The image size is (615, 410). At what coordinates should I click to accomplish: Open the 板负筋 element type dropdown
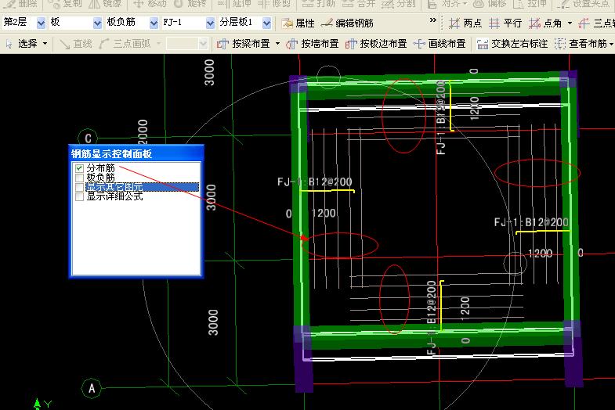pyautogui.click(x=154, y=23)
